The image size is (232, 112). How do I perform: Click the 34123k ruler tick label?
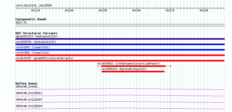click(x=35, y=11)
